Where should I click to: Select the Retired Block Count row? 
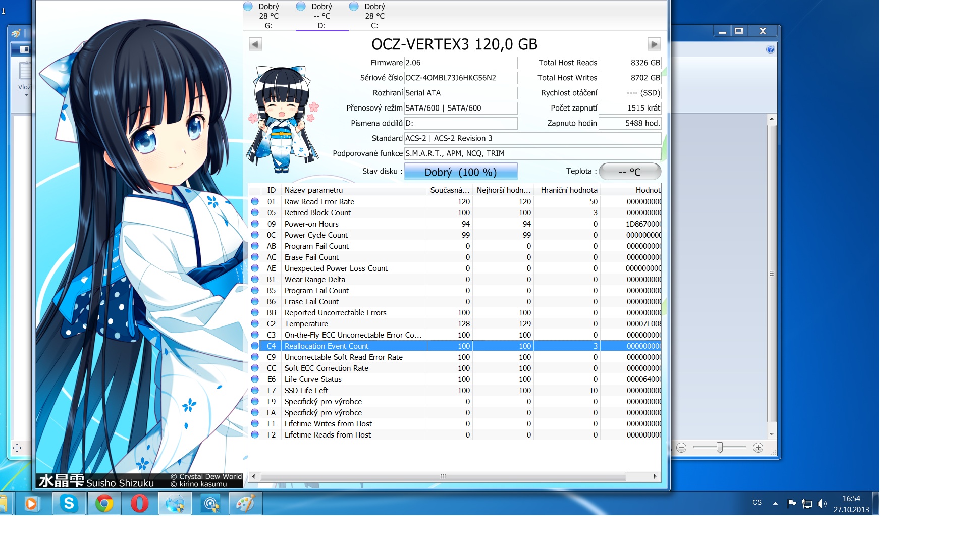(x=455, y=213)
